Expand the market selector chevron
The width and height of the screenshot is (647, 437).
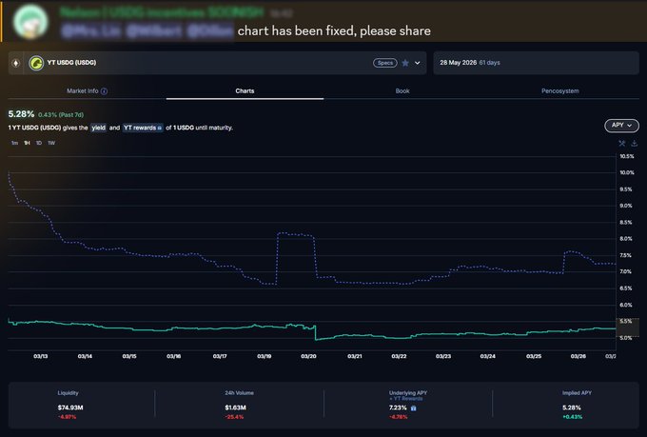click(417, 63)
